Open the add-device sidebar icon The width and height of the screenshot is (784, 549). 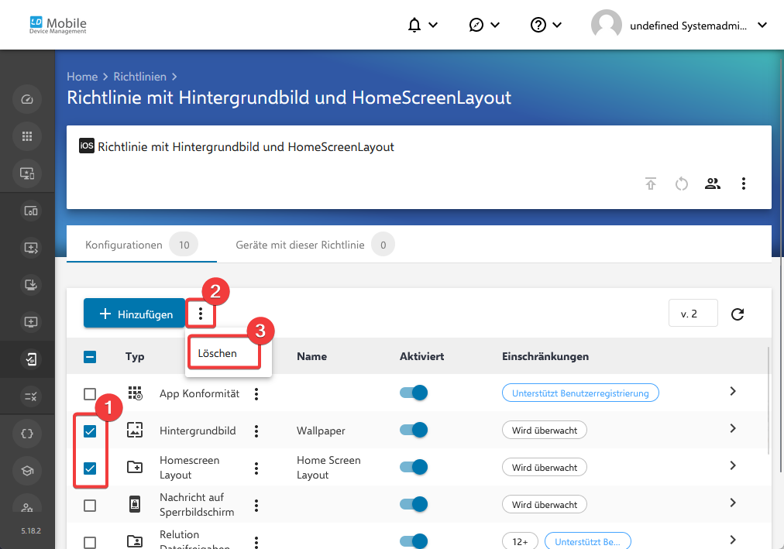click(31, 322)
